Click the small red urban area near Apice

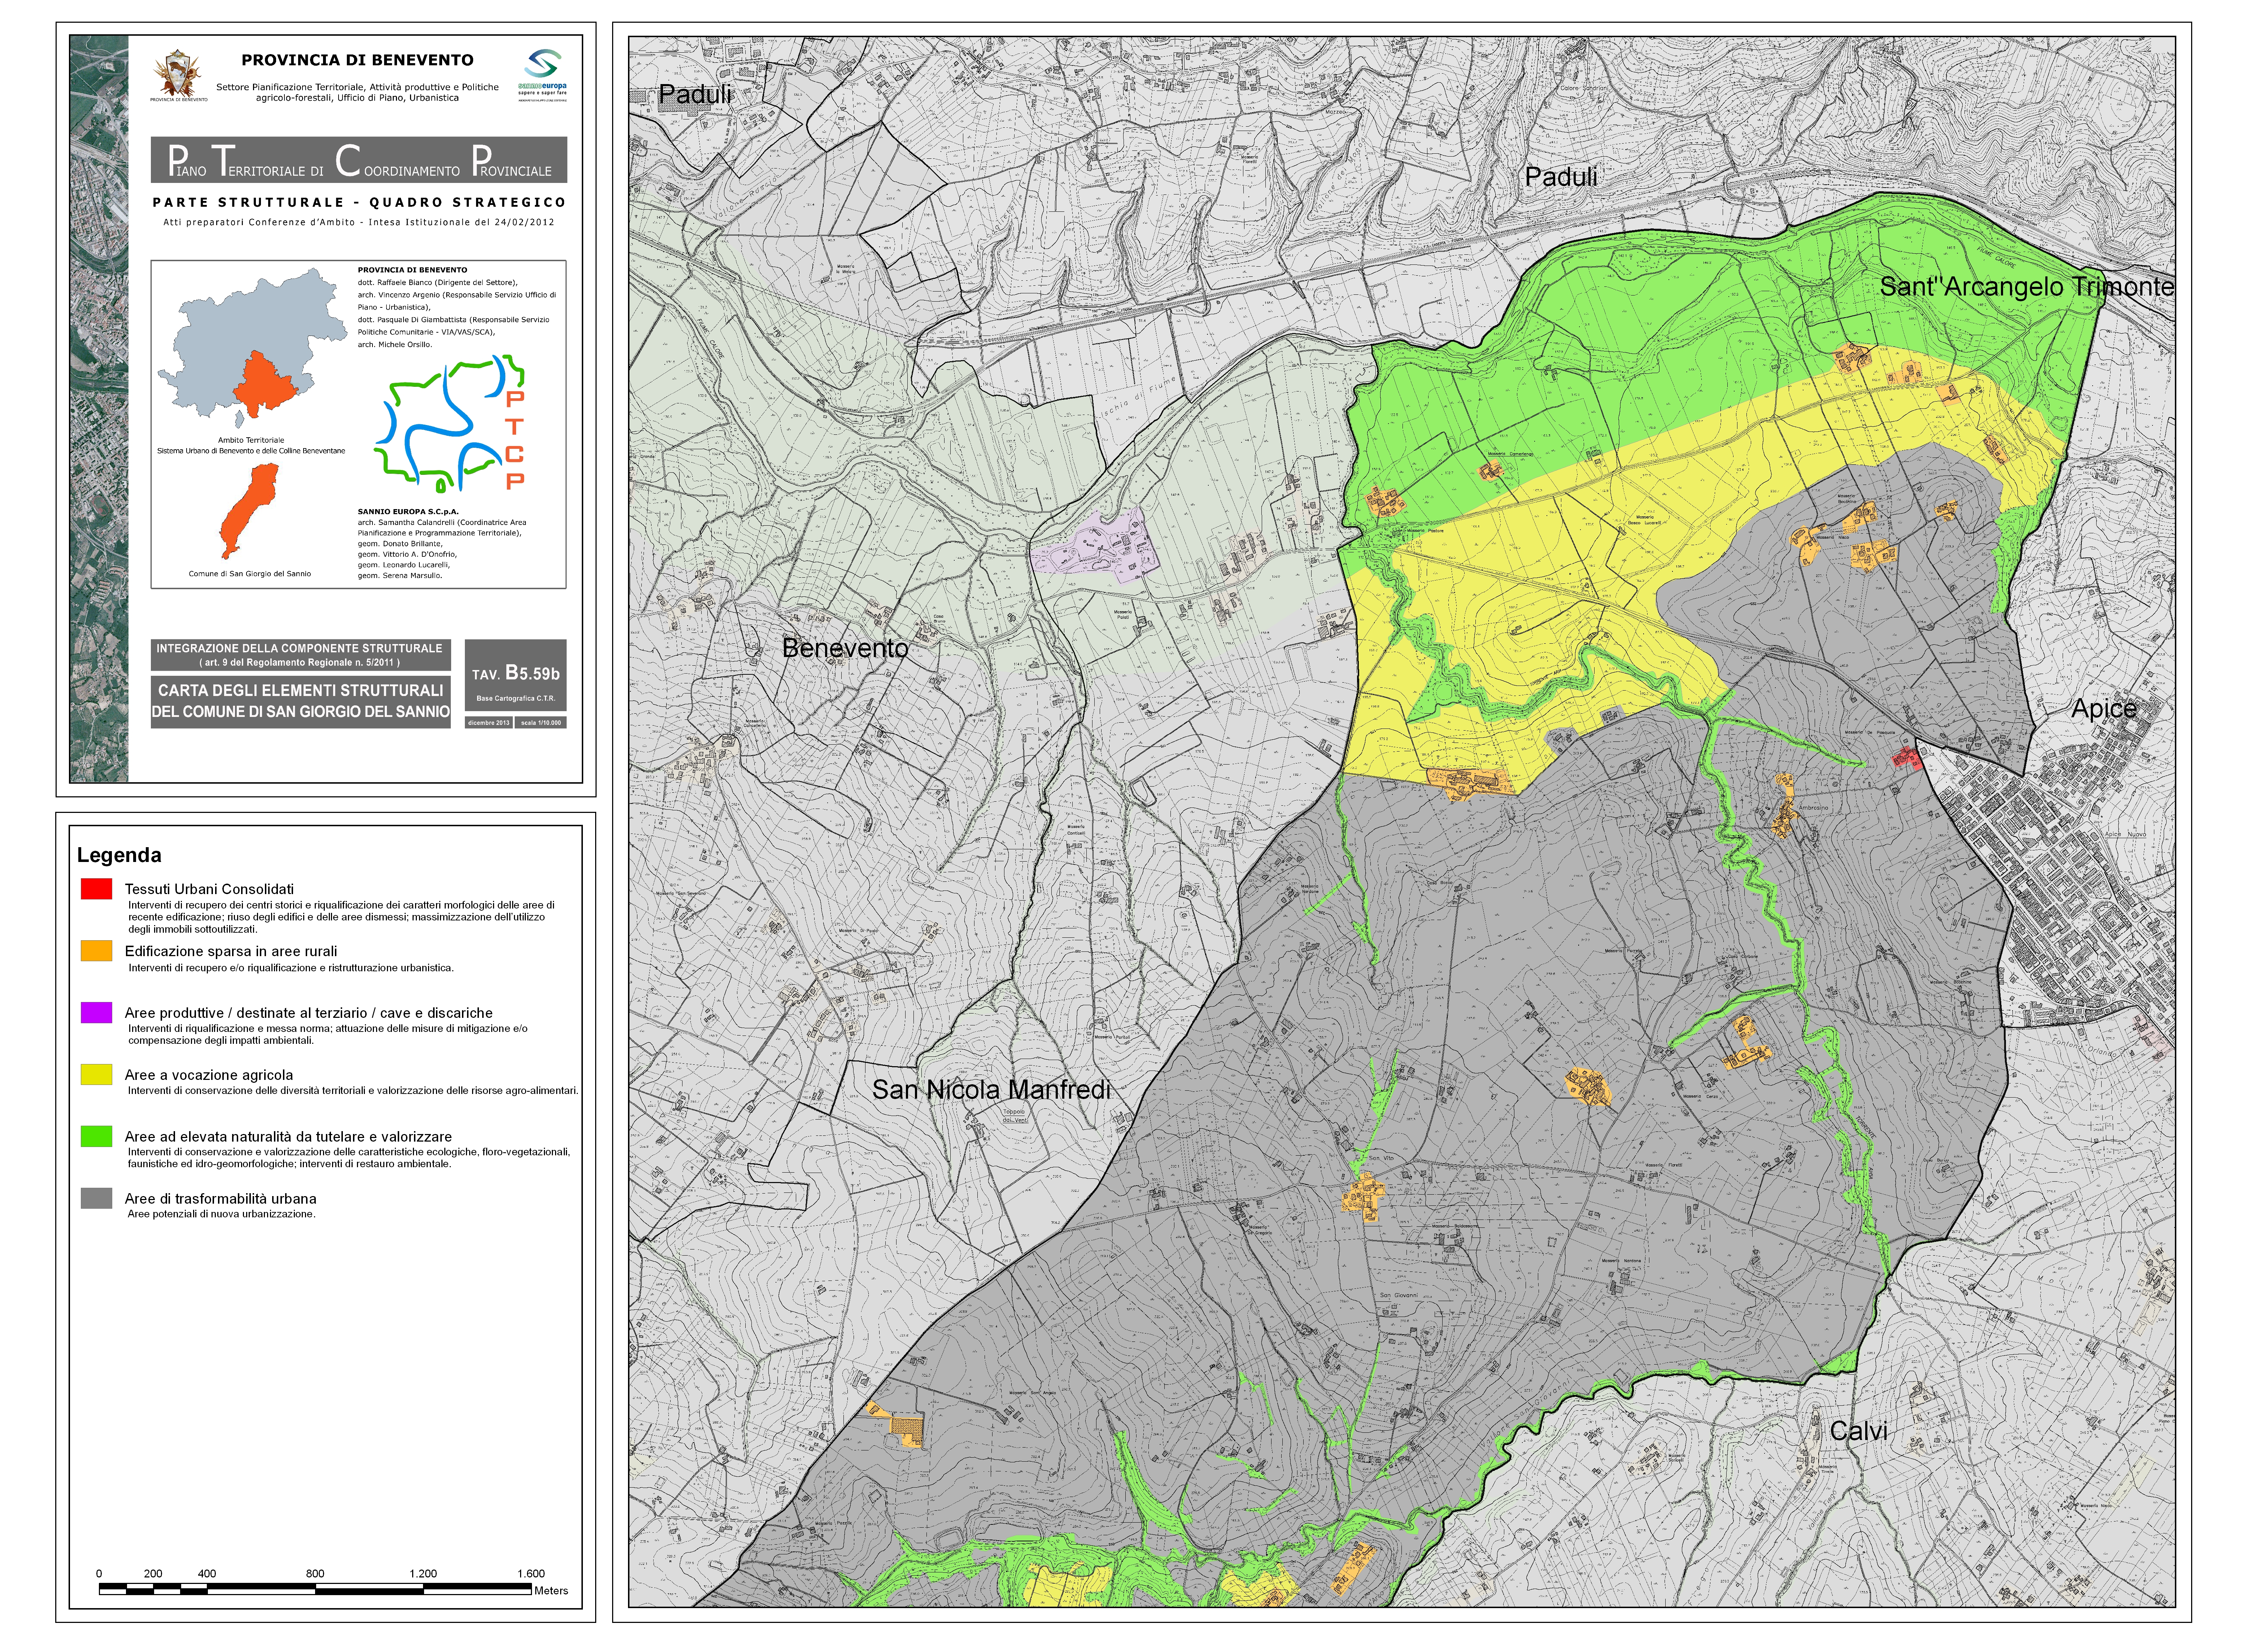(1907, 758)
